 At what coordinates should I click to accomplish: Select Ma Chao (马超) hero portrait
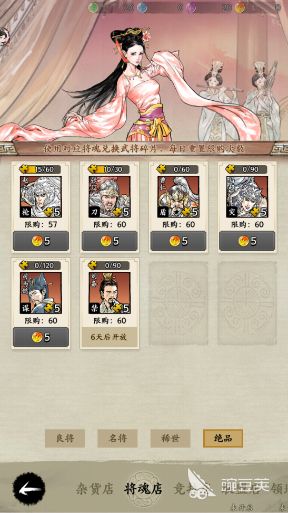point(247,197)
